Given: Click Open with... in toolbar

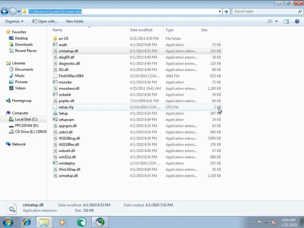Looking at the screenshot, I should click(x=45, y=21).
